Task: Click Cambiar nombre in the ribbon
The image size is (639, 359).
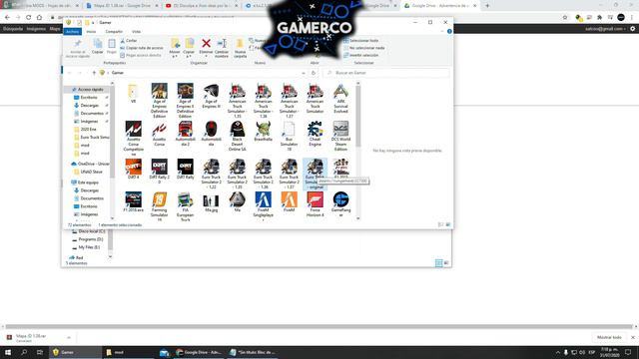Action: click(222, 49)
